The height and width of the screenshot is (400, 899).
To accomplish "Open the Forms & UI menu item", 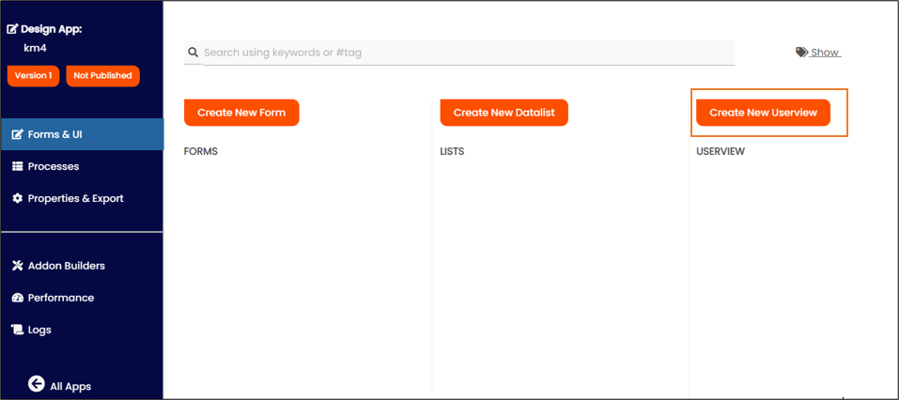I will click(x=82, y=134).
